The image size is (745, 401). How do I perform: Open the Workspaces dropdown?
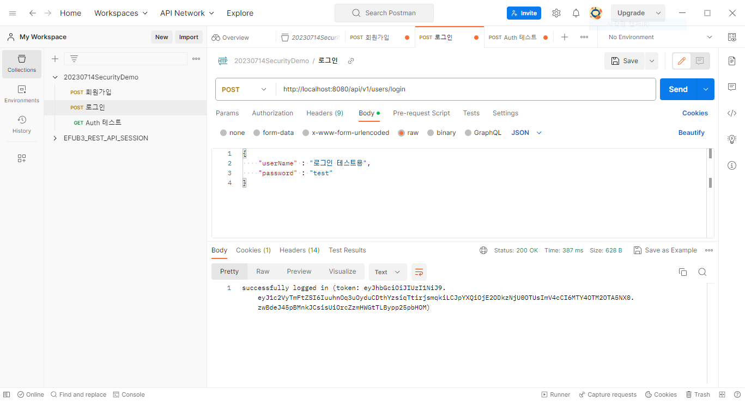point(121,13)
